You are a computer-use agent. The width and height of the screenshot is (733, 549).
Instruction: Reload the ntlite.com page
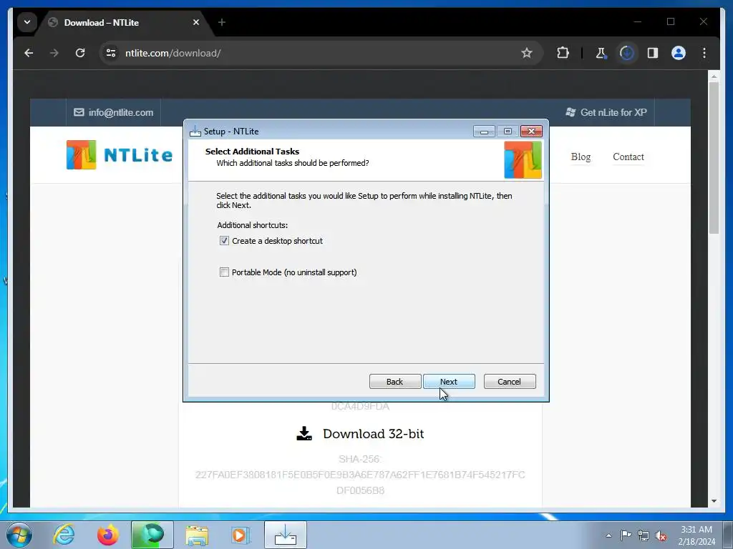(x=80, y=53)
